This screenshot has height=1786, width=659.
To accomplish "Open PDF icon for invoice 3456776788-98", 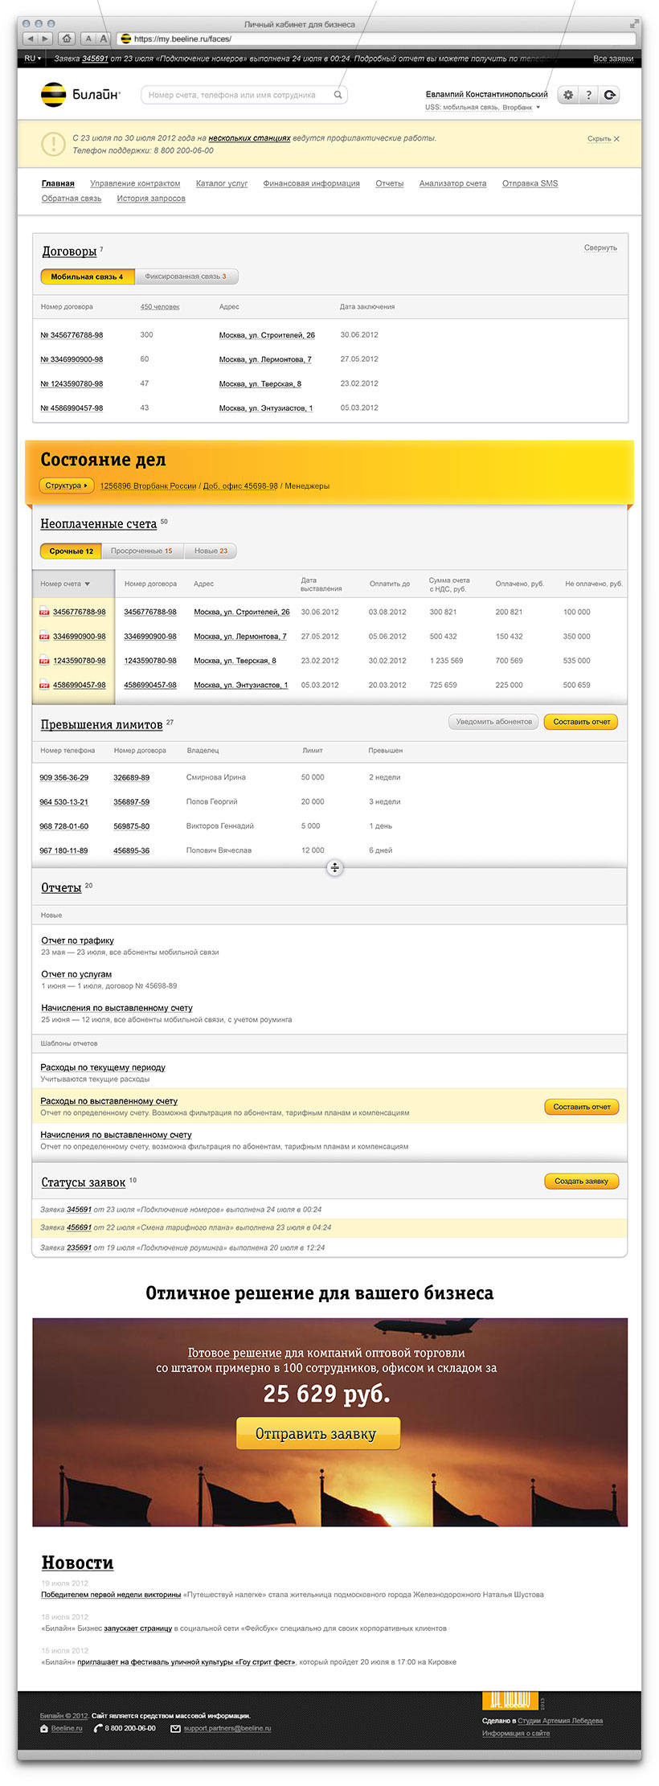I will 45,612.
